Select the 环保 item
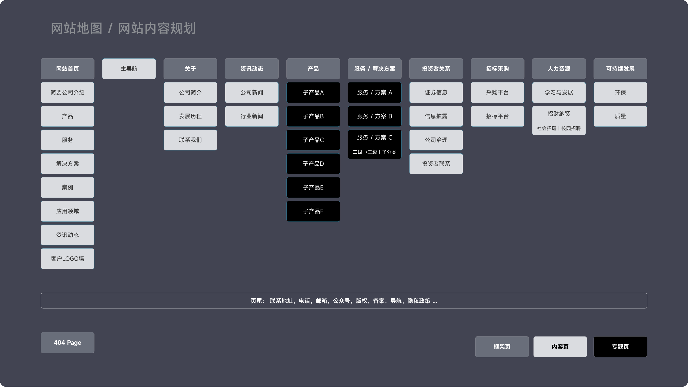Image resolution: width=688 pixels, height=387 pixels. 620,93
